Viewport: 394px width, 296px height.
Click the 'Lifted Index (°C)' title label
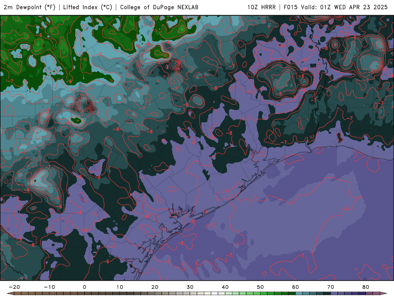(88, 7)
